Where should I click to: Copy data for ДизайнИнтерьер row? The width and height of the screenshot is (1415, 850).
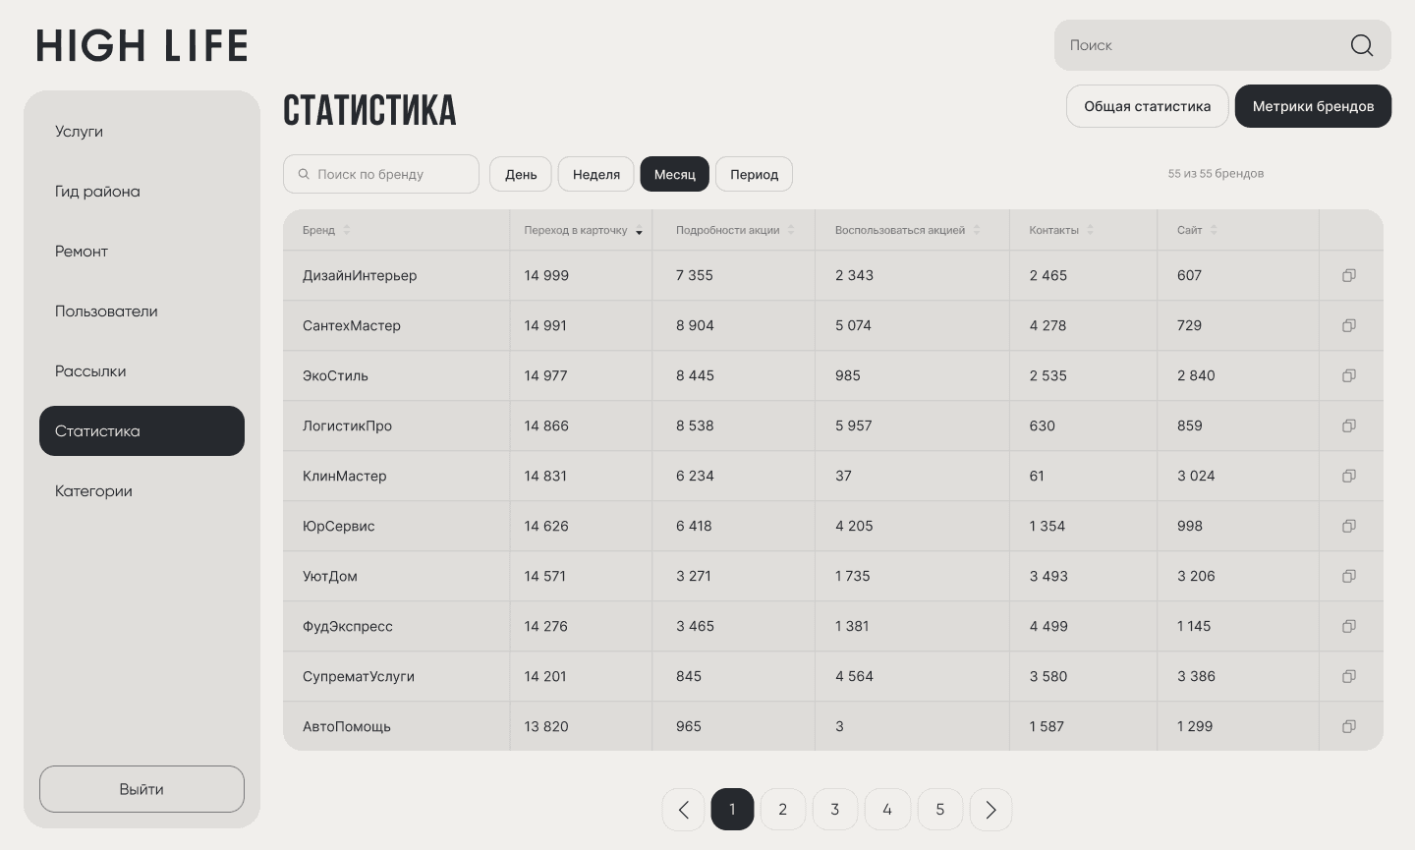tap(1348, 275)
